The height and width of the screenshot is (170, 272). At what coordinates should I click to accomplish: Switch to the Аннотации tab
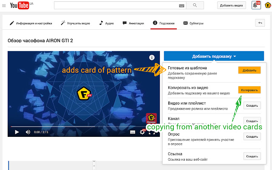tap(133, 23)
